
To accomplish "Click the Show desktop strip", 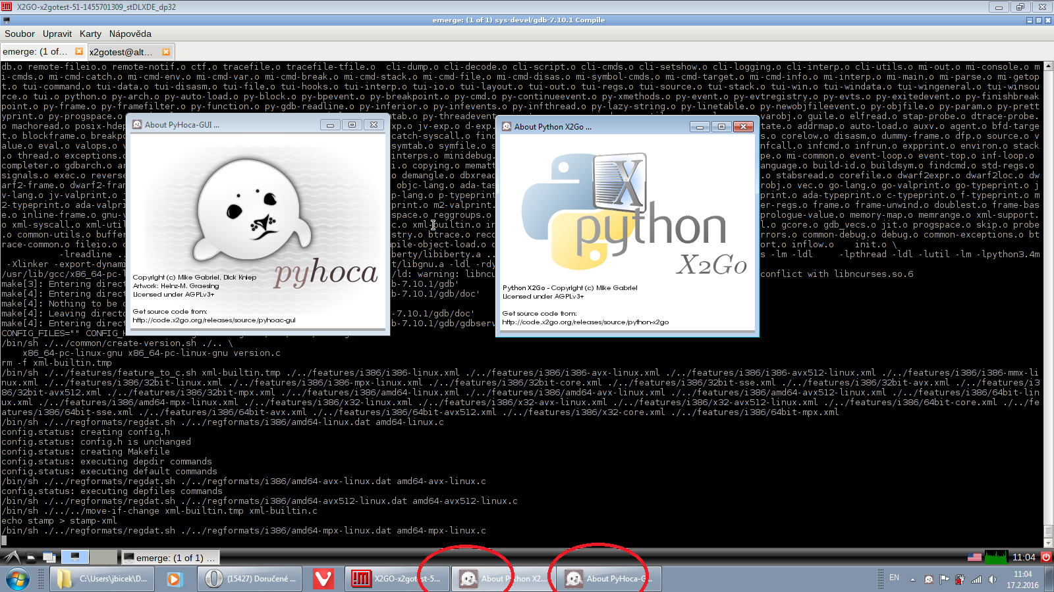I will click(x=1049, y=580).
